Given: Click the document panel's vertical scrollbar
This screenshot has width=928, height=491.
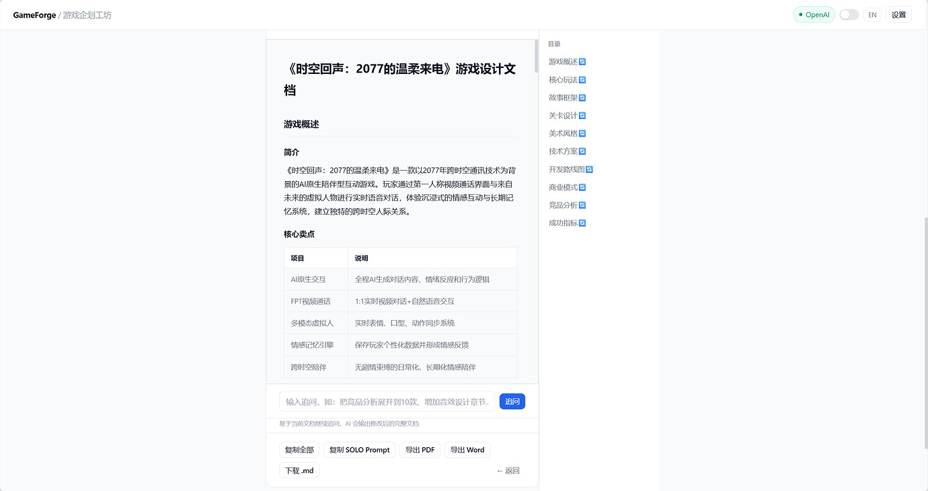Looking at the screenshot, I should [x=536, y=56].
